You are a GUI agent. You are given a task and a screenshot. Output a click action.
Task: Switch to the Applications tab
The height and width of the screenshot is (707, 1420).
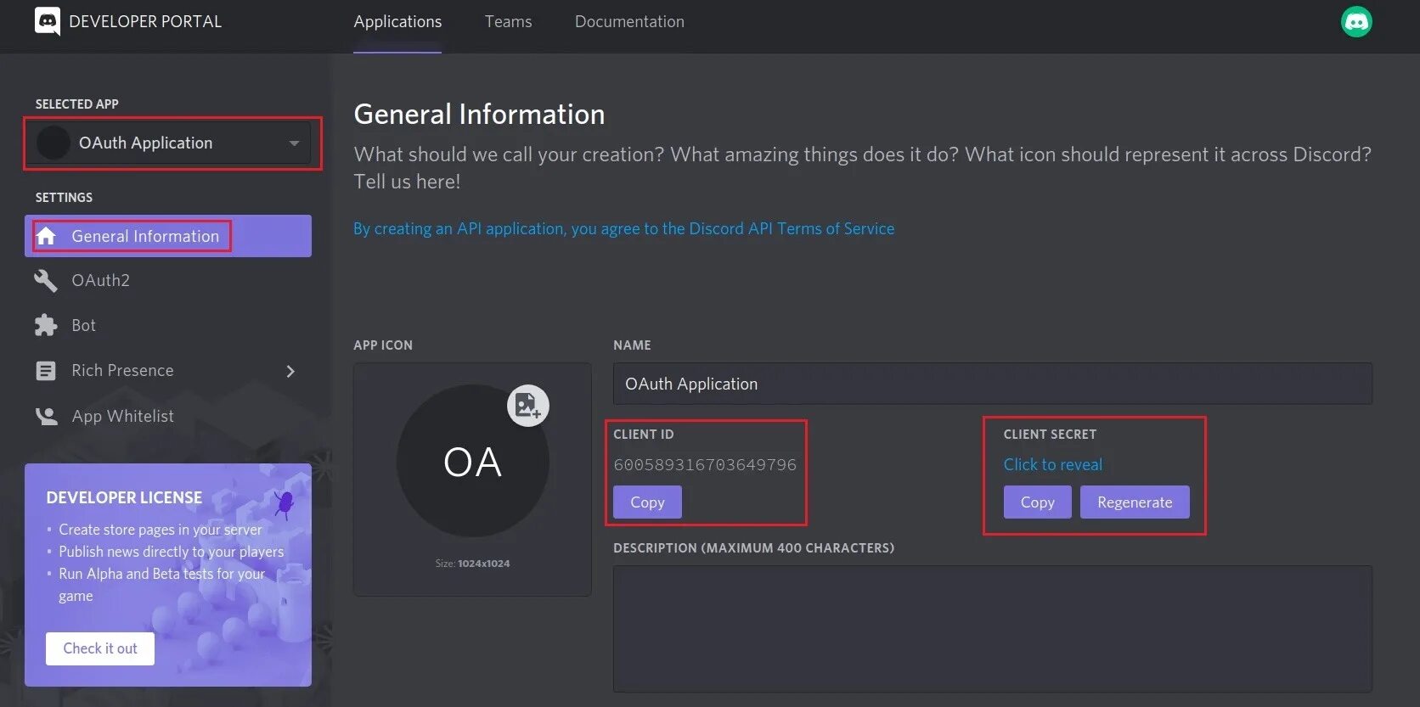[397, 22]
